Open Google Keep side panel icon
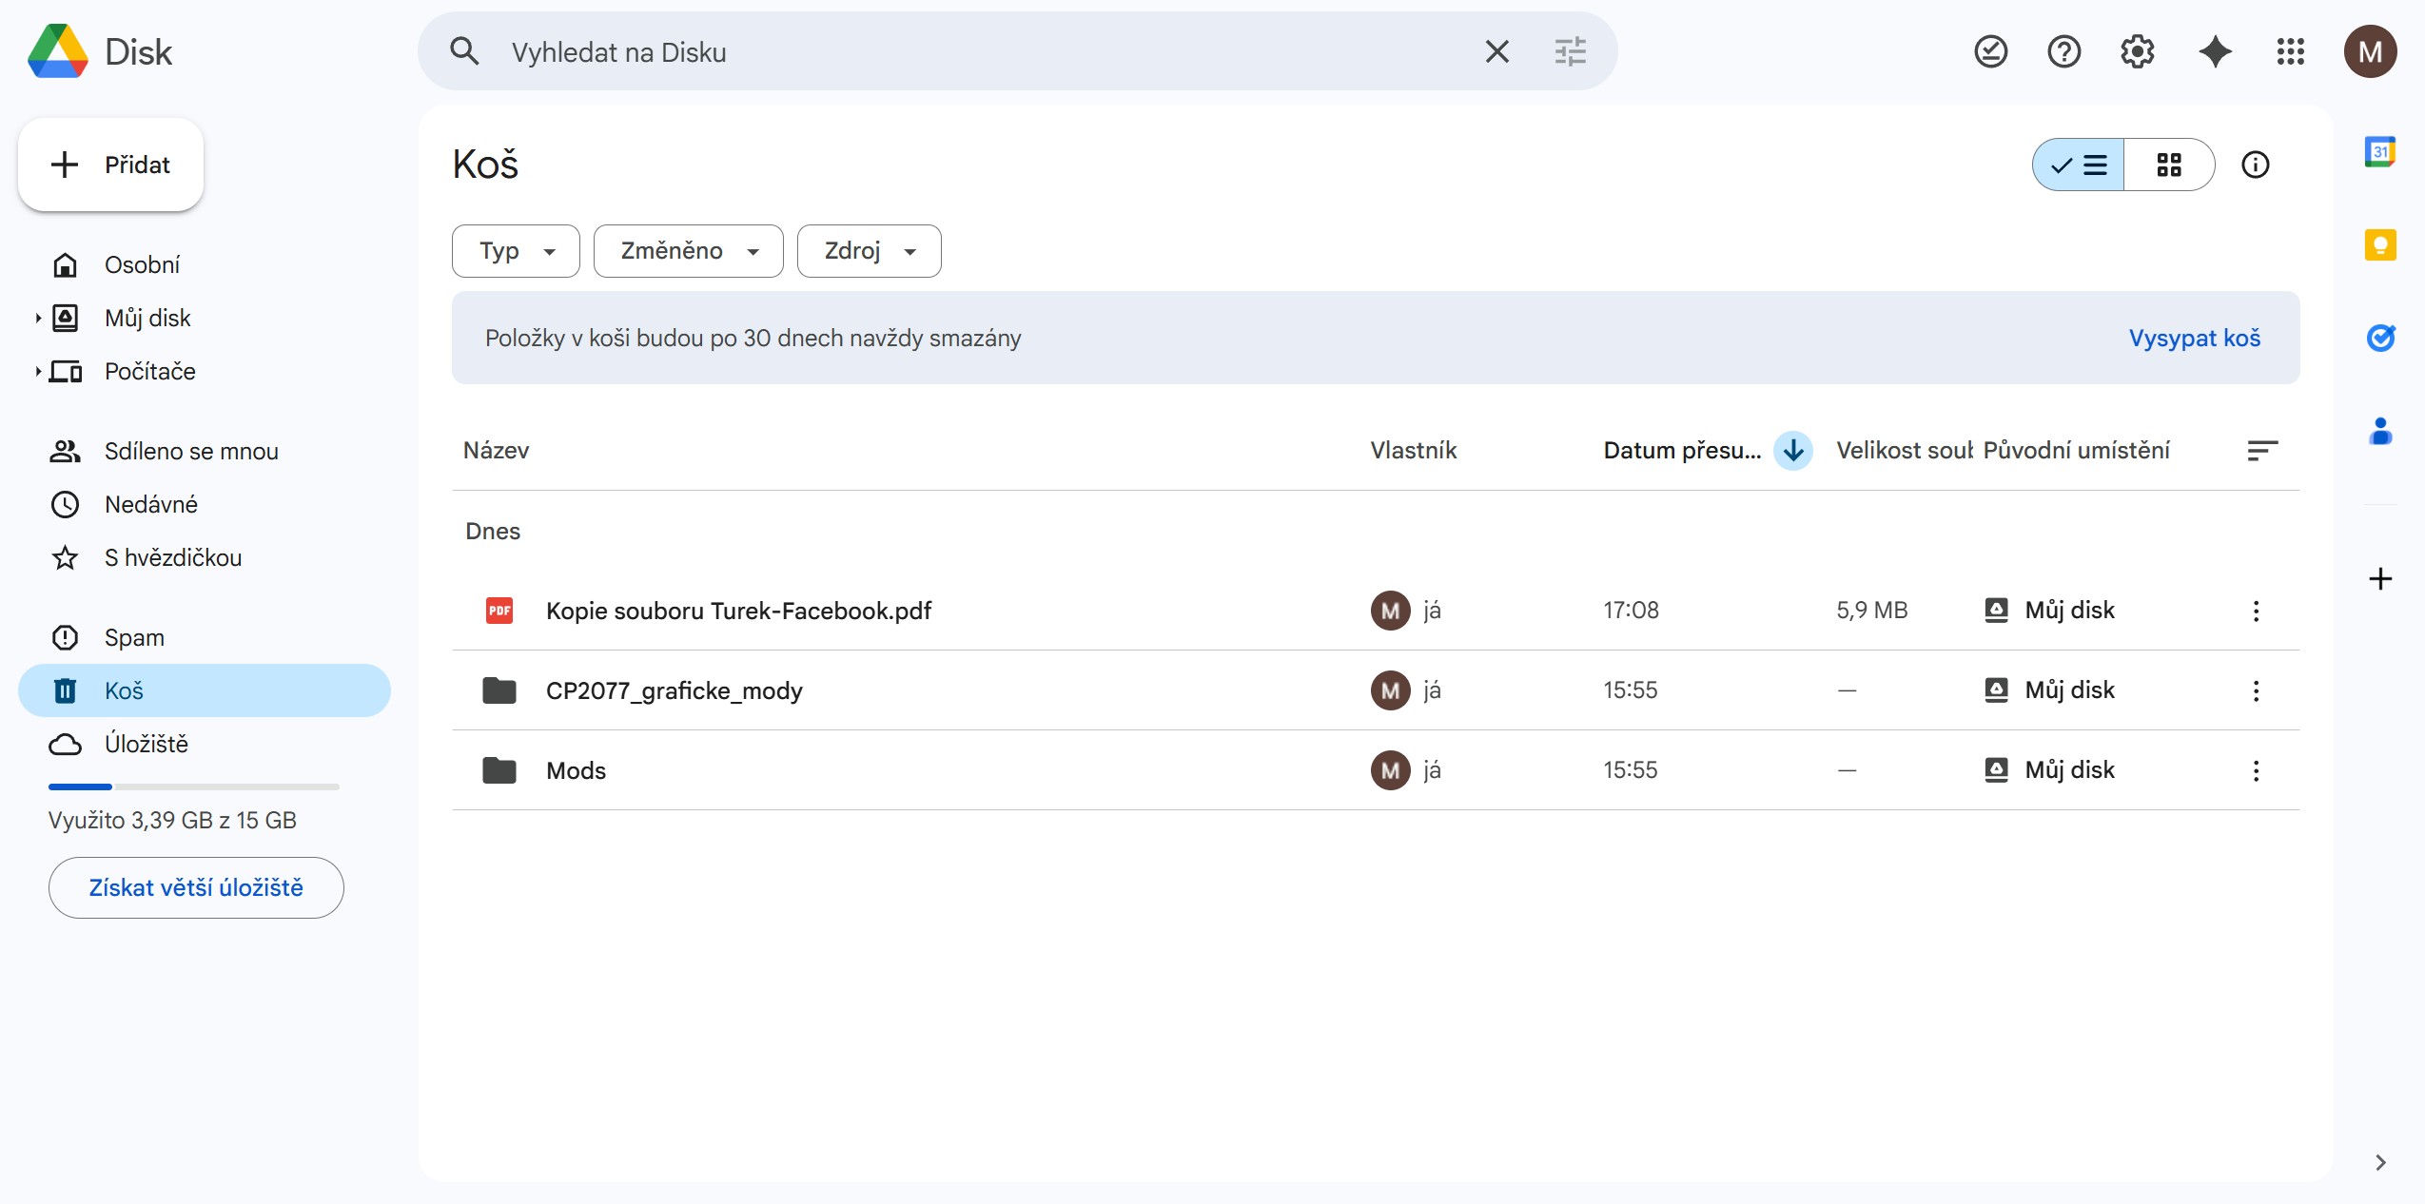Screen dimensions: 2425x1204 click(x=2379, y=245)
